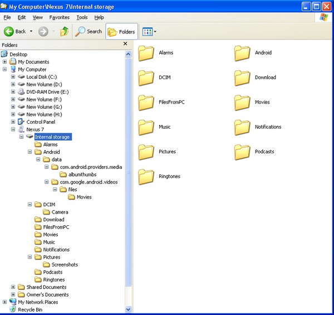The width and height of the screenshot is (334, 315).
Task: Select the Download folder icon in file pane
Action: click(x=242, y=78)
